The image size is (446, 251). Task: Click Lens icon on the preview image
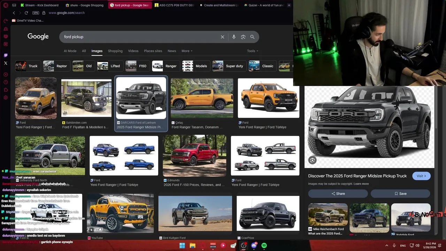pyautogui.click(x=313, y=160)
